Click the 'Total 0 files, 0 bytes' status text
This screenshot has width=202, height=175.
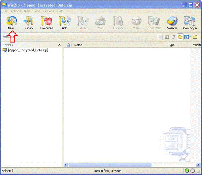[107, 171]
